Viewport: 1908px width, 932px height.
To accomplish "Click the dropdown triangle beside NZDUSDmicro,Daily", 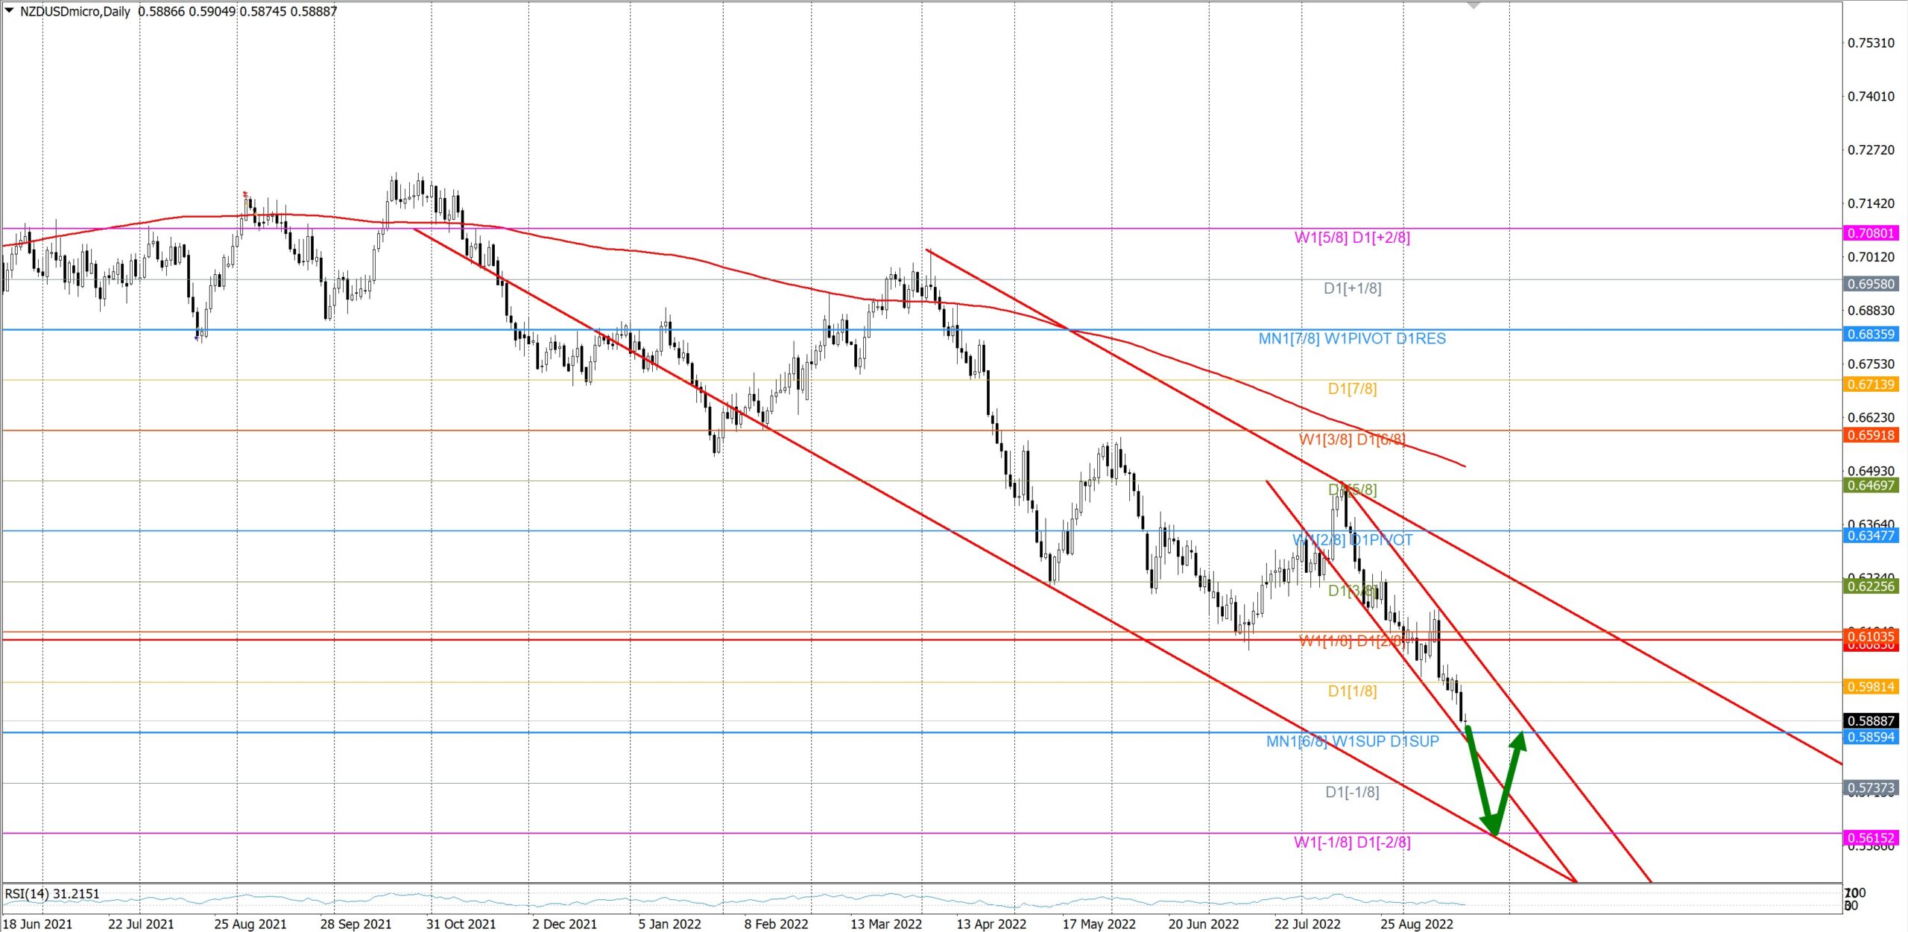I will pyautogui.click(x=10, y=10).
